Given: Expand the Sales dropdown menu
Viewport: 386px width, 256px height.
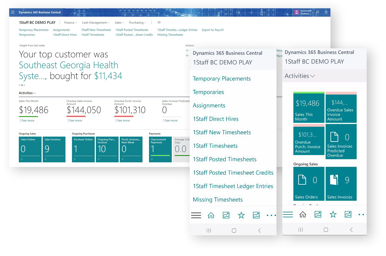Looking at the screenshot, I should tap(119, 23).
